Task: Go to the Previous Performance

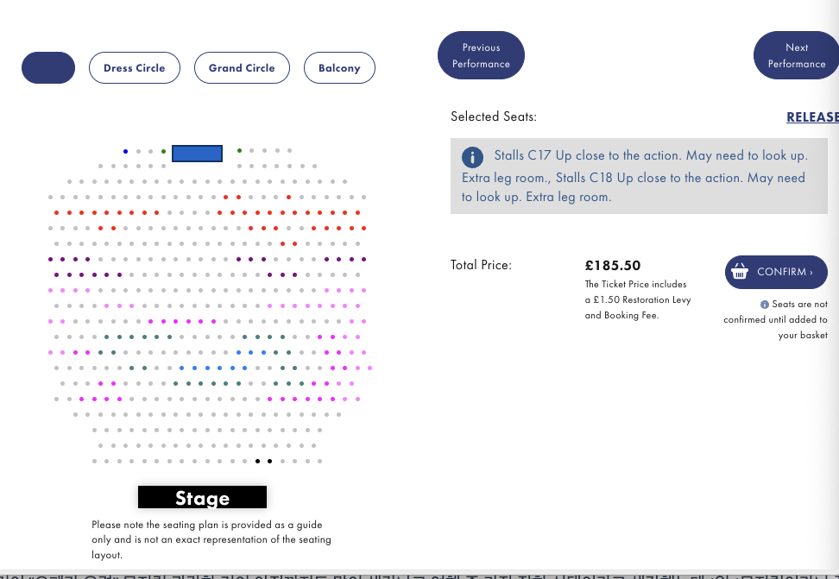Action: [x=481, y=55]
